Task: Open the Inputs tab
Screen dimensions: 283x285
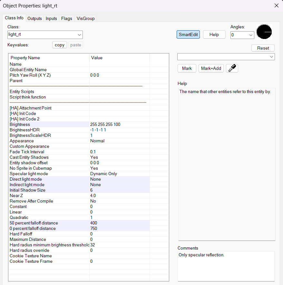Action: pos(51,18)
